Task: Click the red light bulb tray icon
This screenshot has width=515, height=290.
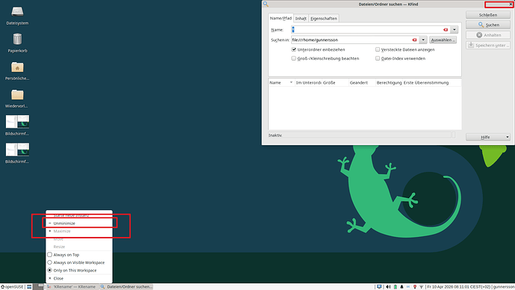Action: 415,287
